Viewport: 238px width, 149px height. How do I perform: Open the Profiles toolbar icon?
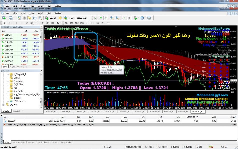[11, 18]
